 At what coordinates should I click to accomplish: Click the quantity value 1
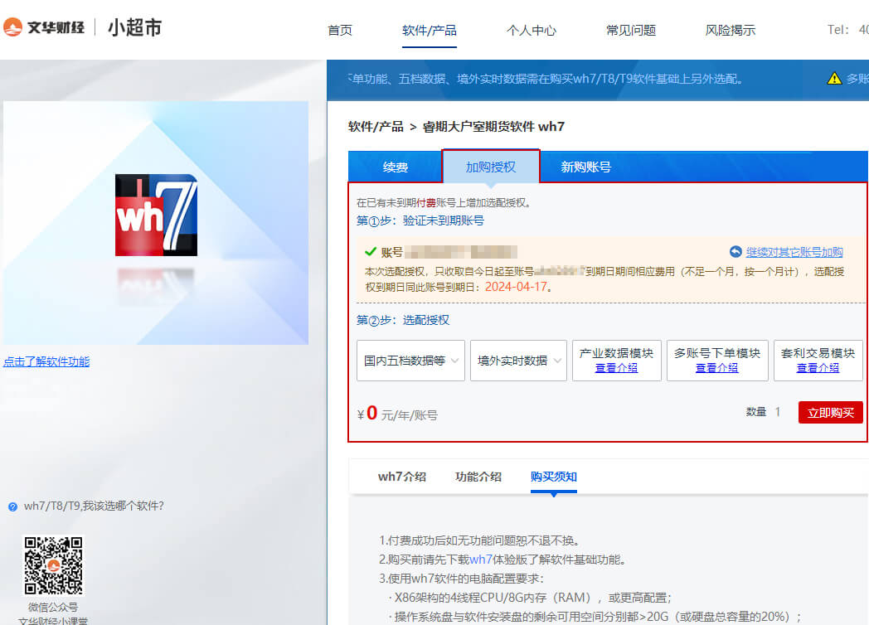click(x=778, y=412)
